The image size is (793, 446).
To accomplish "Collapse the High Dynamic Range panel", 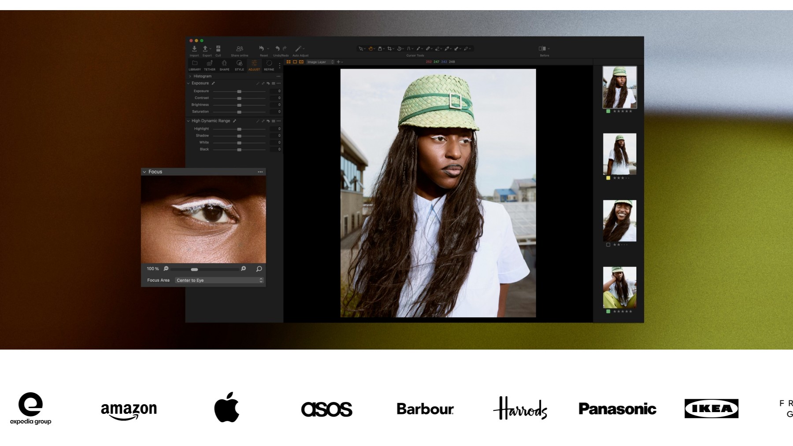I will point(189,121).
